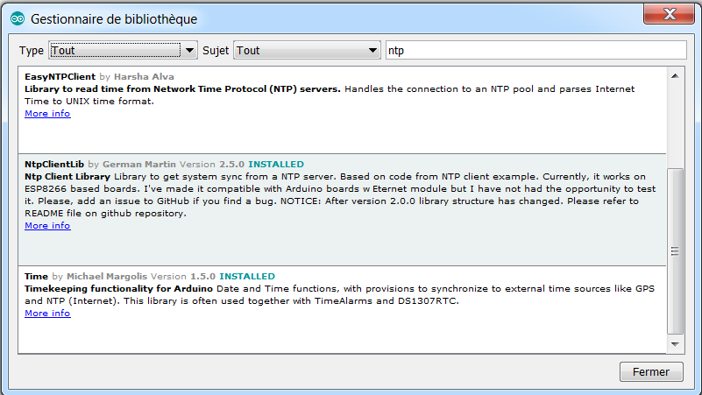The width and height of the screenshot is (702, 395).
Task: Open the Type filter combo box
Action: [x=115, y=51]
